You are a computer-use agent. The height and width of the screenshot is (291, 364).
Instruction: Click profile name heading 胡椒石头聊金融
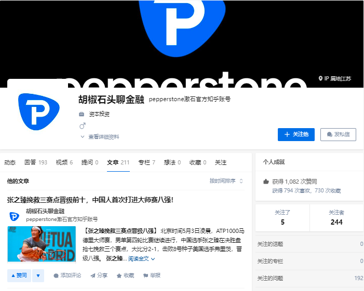(111, 100)
